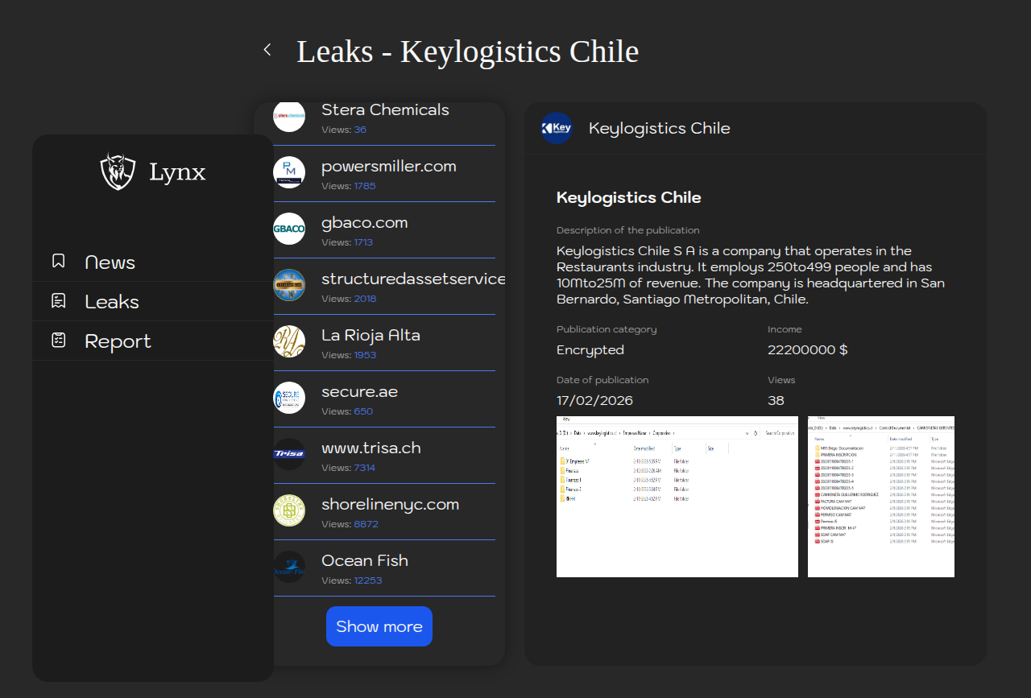Open the Ocean Fish entry title
This screenshot has height=698, width=1031.
365,561
